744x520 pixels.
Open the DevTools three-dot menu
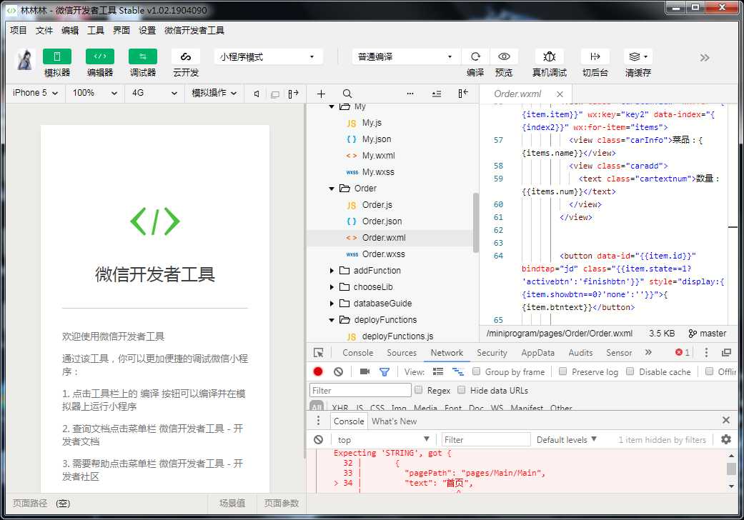(x=706, y=353)
